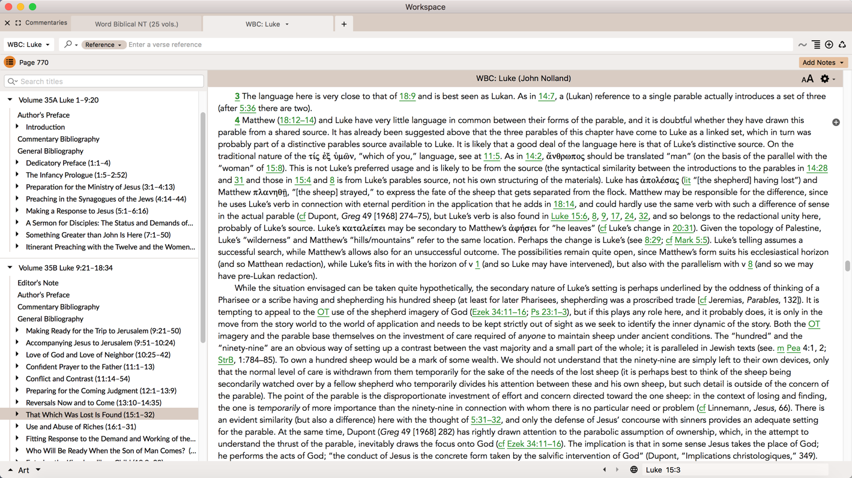
Task: Open the Ezek 34:11–16; link
Action: pos(500,312)
